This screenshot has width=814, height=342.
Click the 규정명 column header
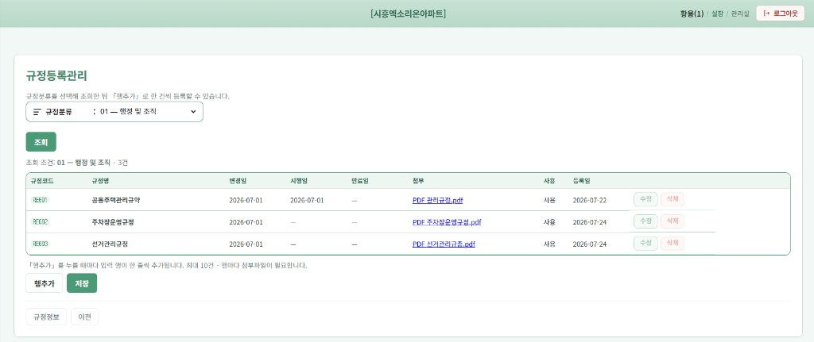99,181
